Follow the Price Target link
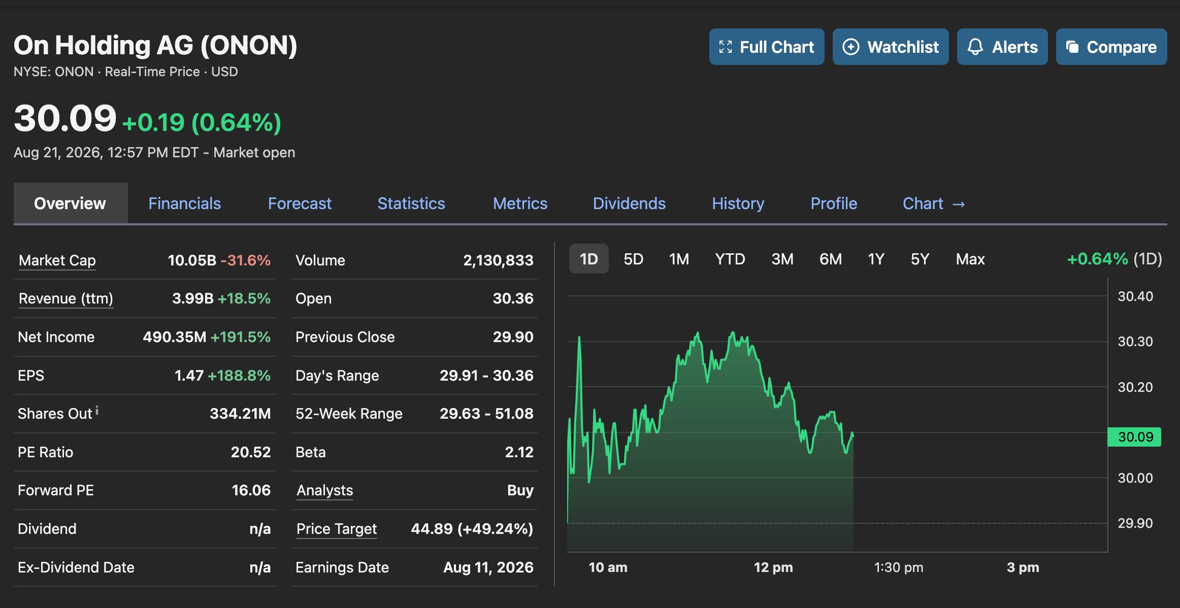Viewport: 1180px width, 608px height. pyautogui.click(x=337, y=529)
